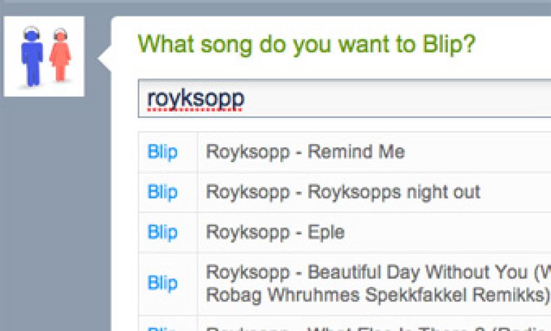This screenshot has height=331, width=551.
Task: Blip the song "Remind Me"
Action: pos(163,152)
